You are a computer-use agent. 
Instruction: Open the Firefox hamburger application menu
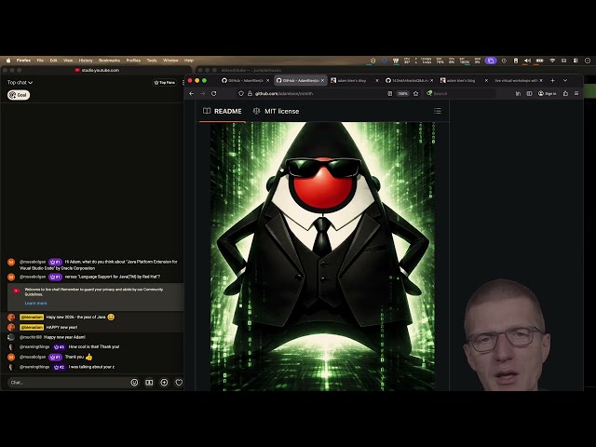click(x=576, y=93)
